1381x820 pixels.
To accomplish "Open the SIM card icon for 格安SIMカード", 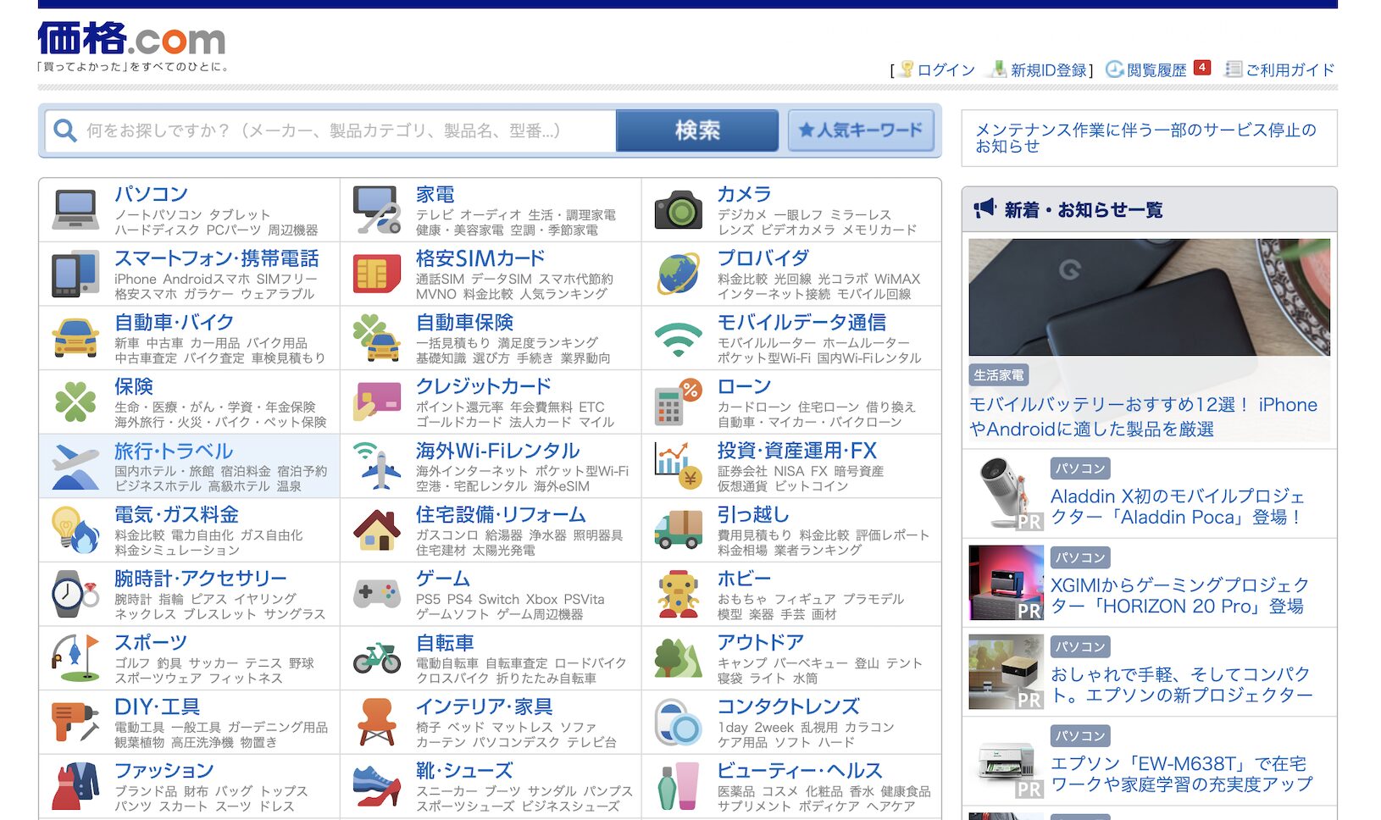I will pyautogui.click(x=377, y=274).
